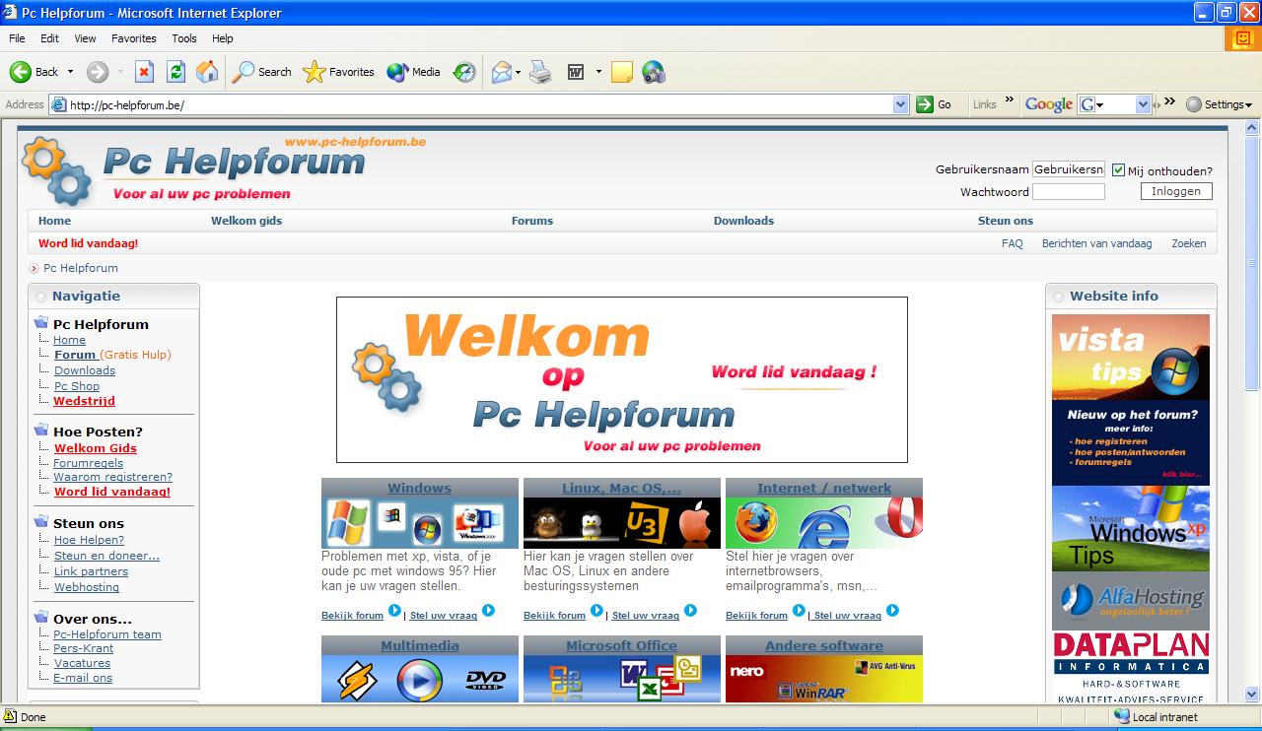1262x731 pixels.
Task: Open the Forumregels sidebar link
Action: [89, 463]
